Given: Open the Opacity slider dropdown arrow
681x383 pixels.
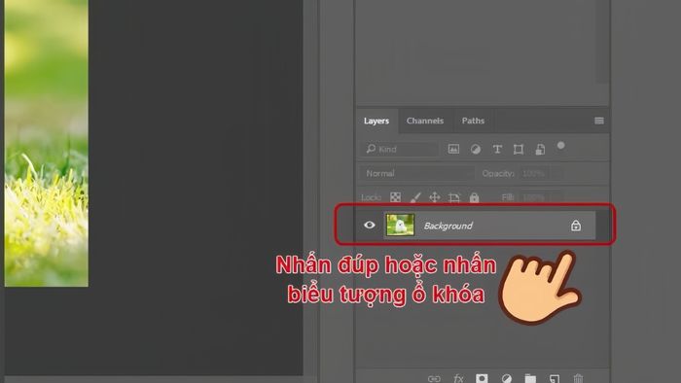Looking at the screenshot, I should [x=557, y=173].
